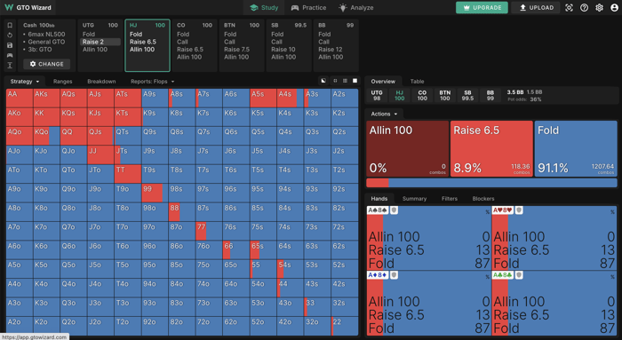Click the A♥8♥ hand combo card
The image size is (622, 340).
click(x=554, y=238)
